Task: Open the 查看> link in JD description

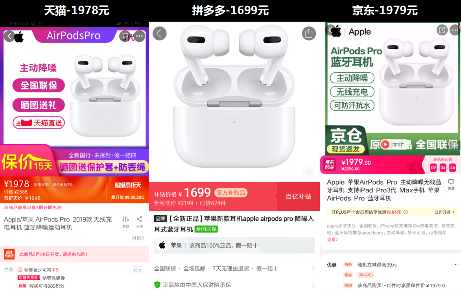Action: (333, 239)
